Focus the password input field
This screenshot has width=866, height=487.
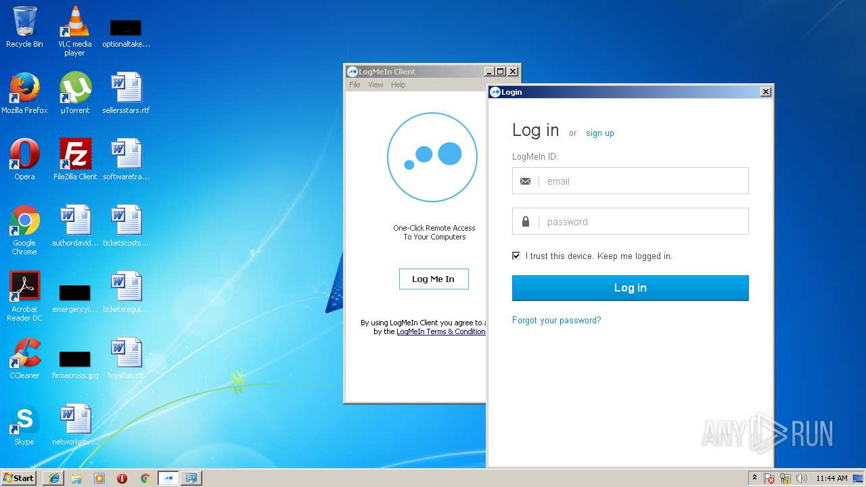coord(631,221)
